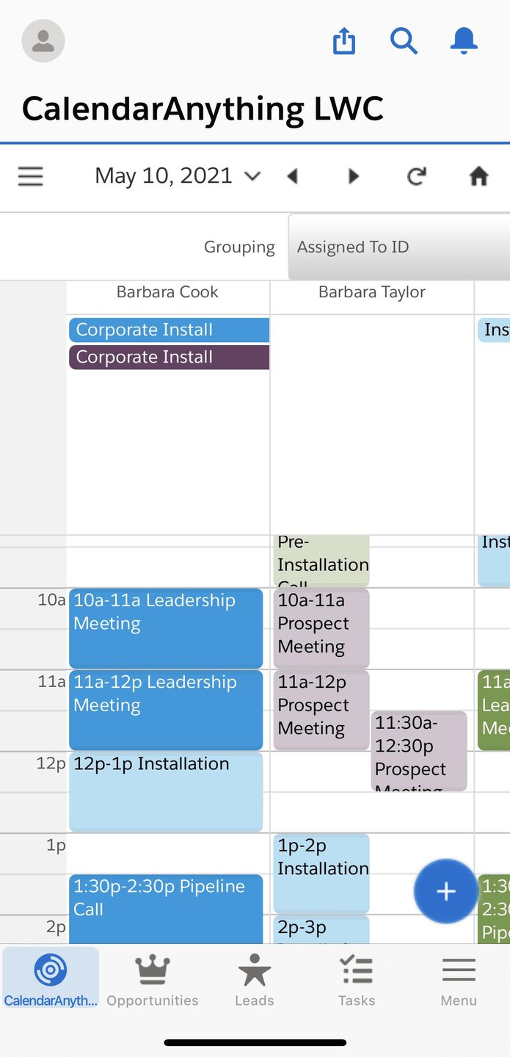510x1057 pixels.
Task: Tap the search magnifier icon
Action: [404, 41]
